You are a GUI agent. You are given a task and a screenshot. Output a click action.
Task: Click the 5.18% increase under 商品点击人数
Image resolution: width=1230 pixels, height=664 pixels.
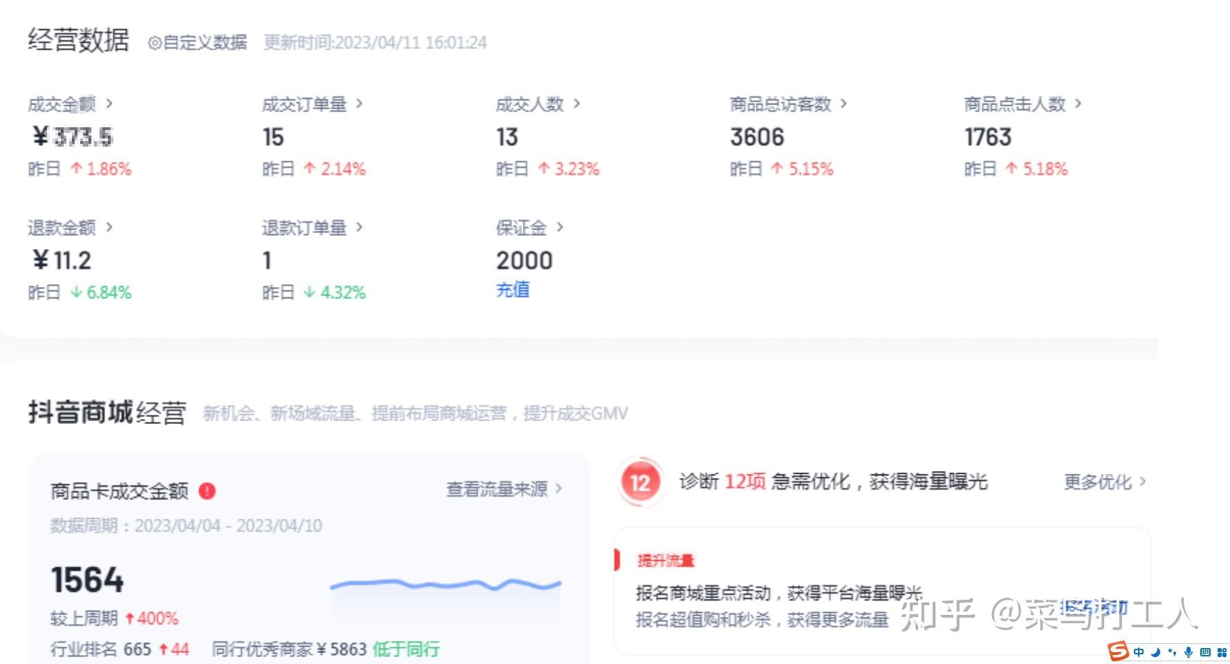pyautogui.click(x=1037, y=169)
